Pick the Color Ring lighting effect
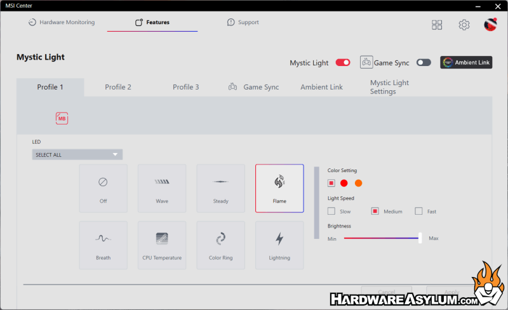 (220, 245)
